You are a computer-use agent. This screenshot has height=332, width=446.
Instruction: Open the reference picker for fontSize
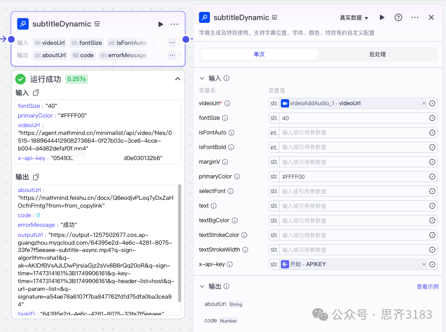[x=432, y=118]
